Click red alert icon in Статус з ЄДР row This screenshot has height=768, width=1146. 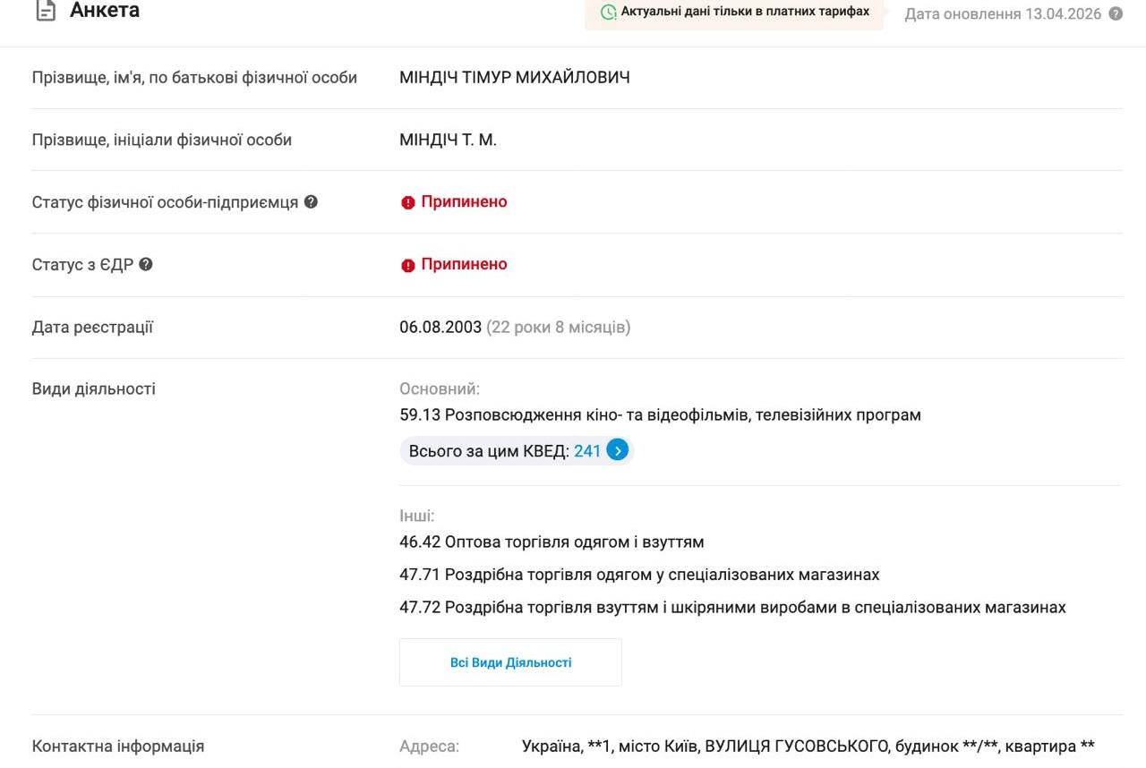click(x=408, y=265)
